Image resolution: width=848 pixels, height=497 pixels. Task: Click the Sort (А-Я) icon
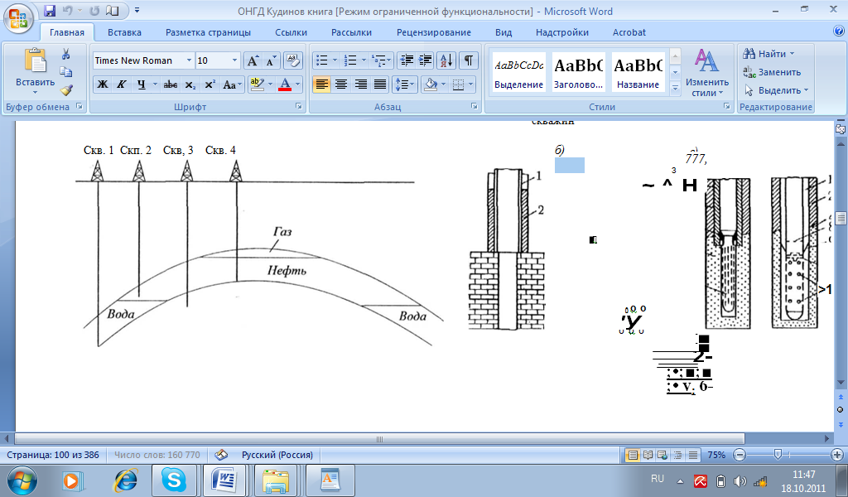tap(446, 60)
